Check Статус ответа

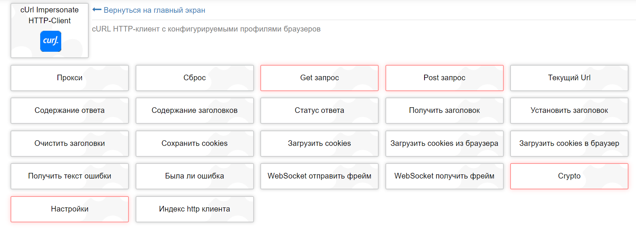point(319,111)
